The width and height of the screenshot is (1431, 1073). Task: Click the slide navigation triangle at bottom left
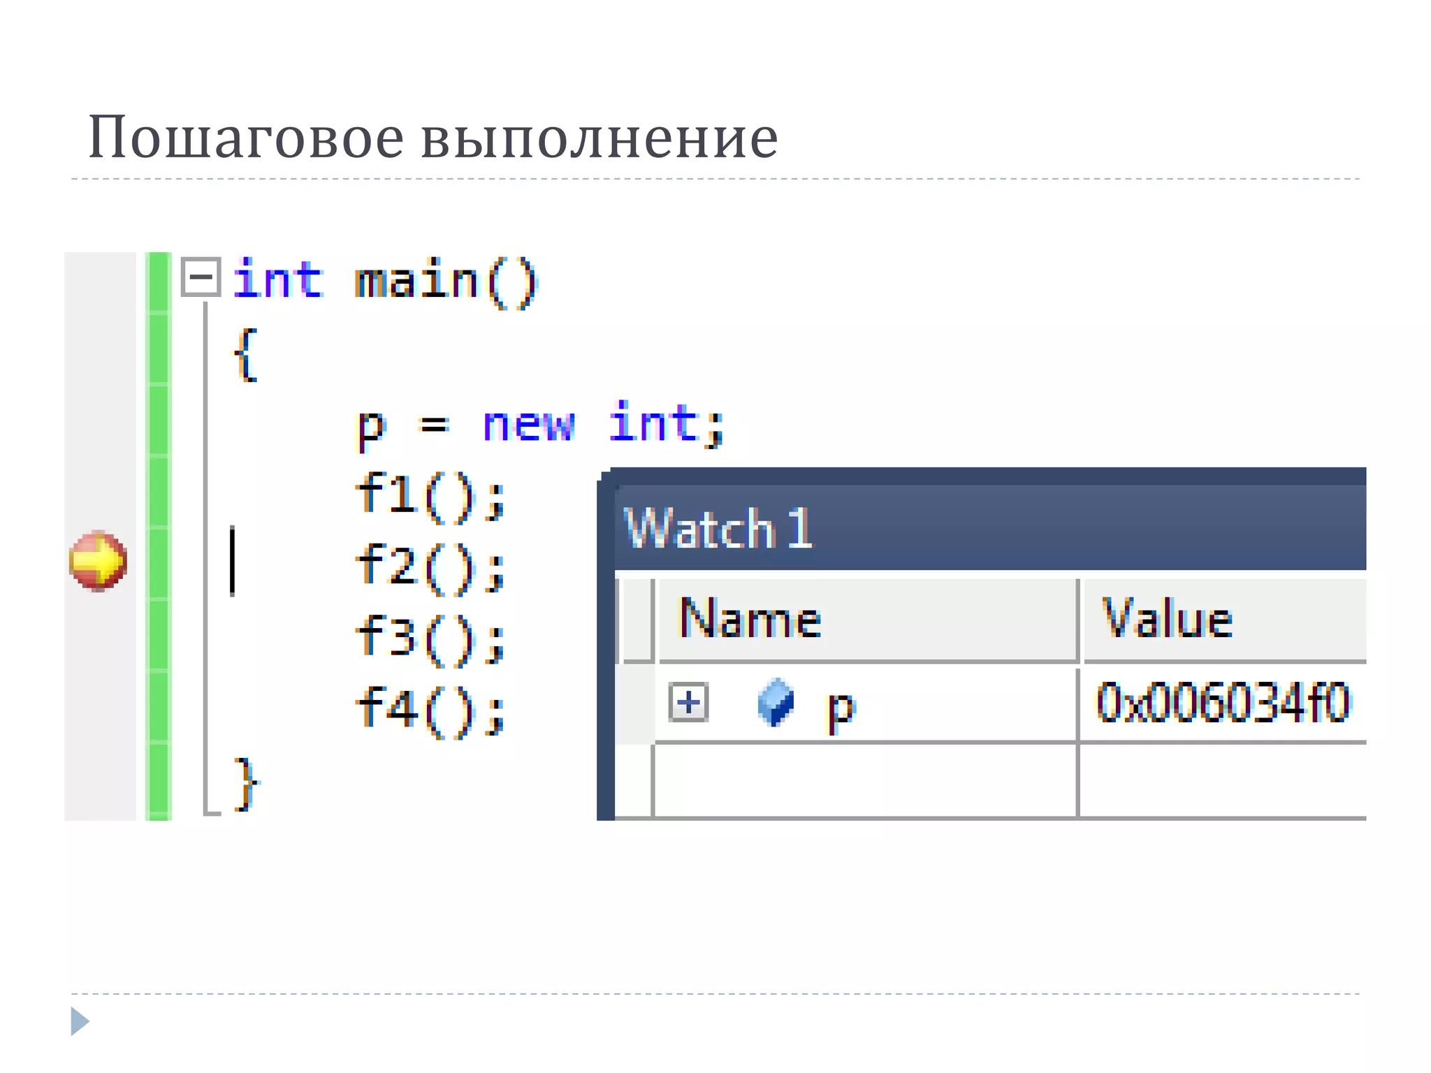(80, 1021)
